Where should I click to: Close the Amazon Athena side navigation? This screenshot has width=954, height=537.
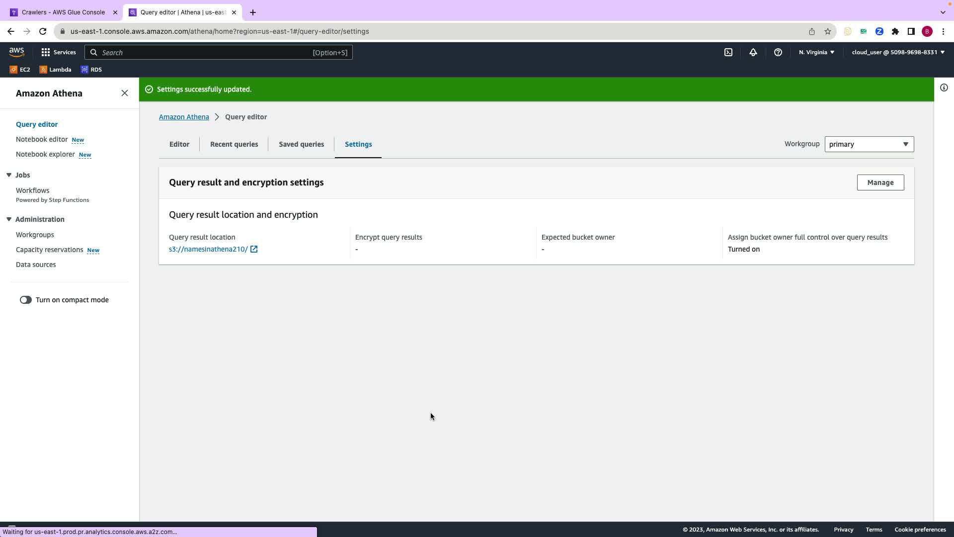(x=125, y=93)
